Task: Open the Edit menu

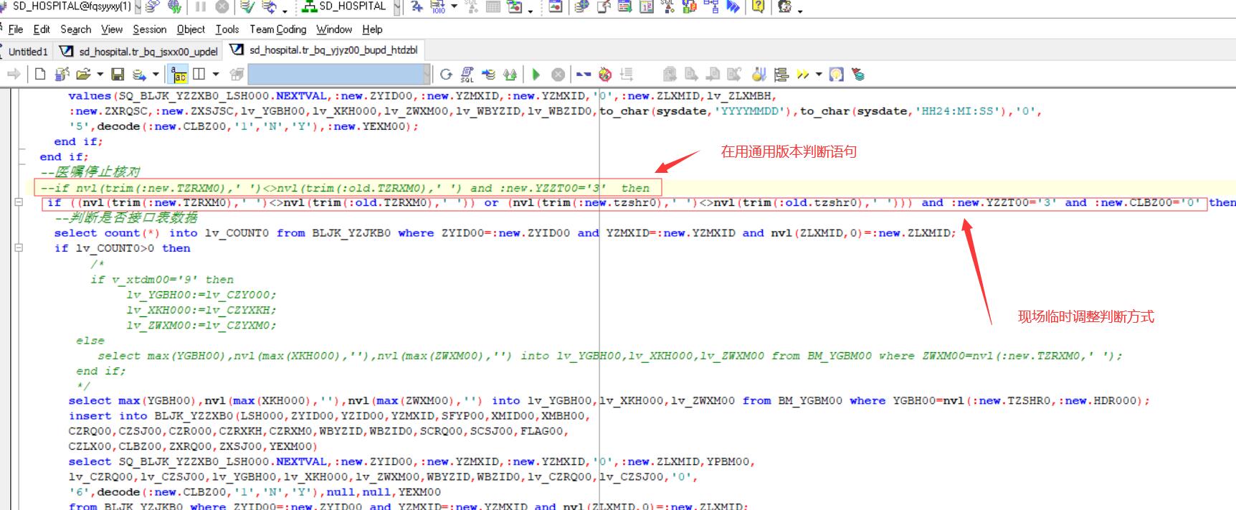Action: (x=42, y=29)
